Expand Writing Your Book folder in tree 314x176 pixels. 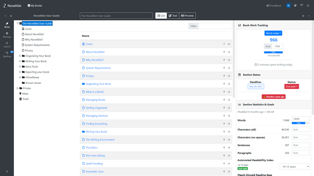20,61
